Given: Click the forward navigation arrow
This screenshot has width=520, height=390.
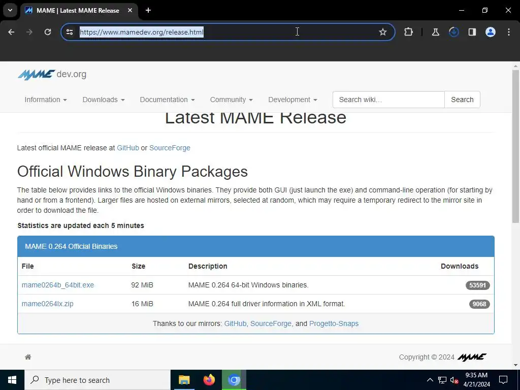Looking at the screenshot, I should pyautogui.click(x=29, y=32).
